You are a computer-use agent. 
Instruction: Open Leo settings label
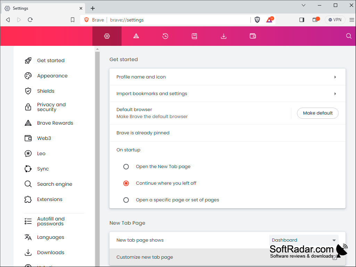[41, 153]
